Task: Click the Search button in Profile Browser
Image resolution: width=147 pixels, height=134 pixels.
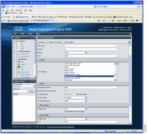Action: point(32,91)
